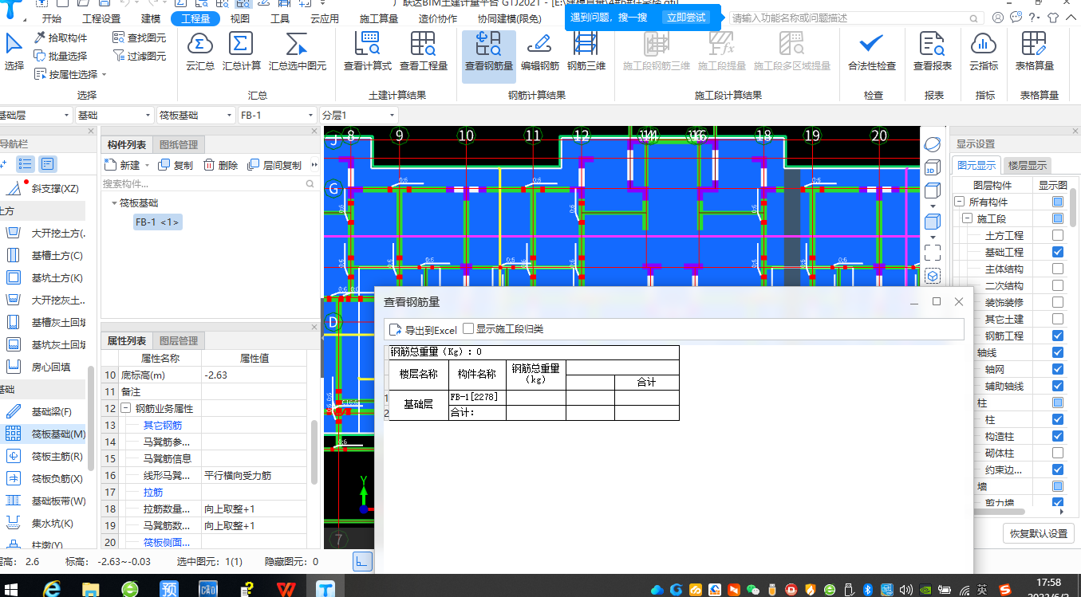Open the 编辑钢筋 rebar editor

(x=540, y=52)
